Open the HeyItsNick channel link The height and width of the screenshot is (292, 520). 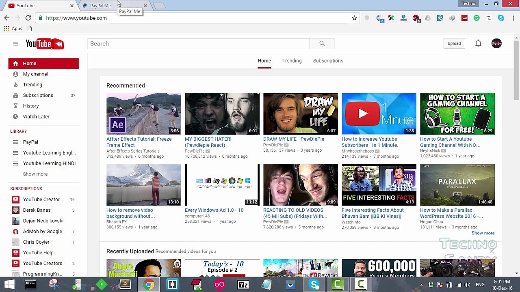click(430, 151)
